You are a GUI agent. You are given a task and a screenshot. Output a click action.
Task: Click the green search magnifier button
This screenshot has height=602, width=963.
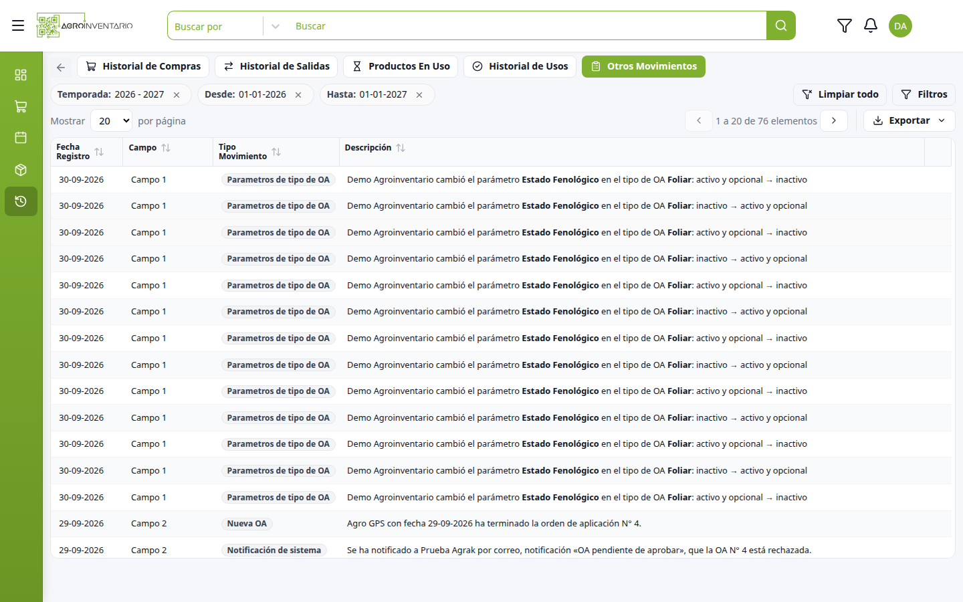coord(780,25)
